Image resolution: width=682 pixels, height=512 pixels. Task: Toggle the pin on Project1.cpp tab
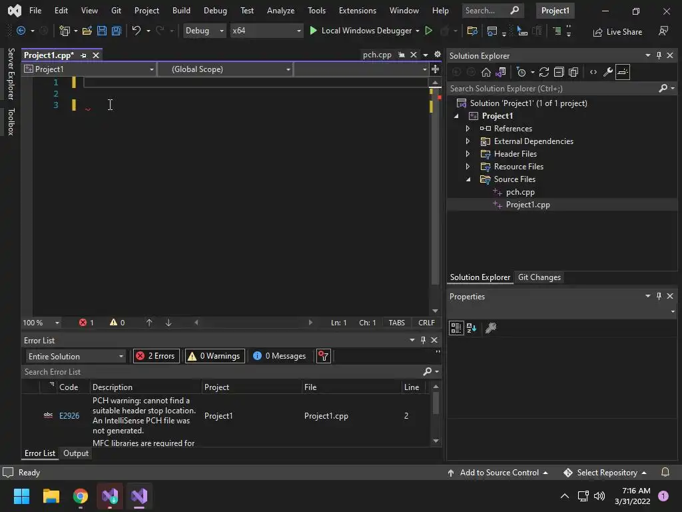coord(83,55)
